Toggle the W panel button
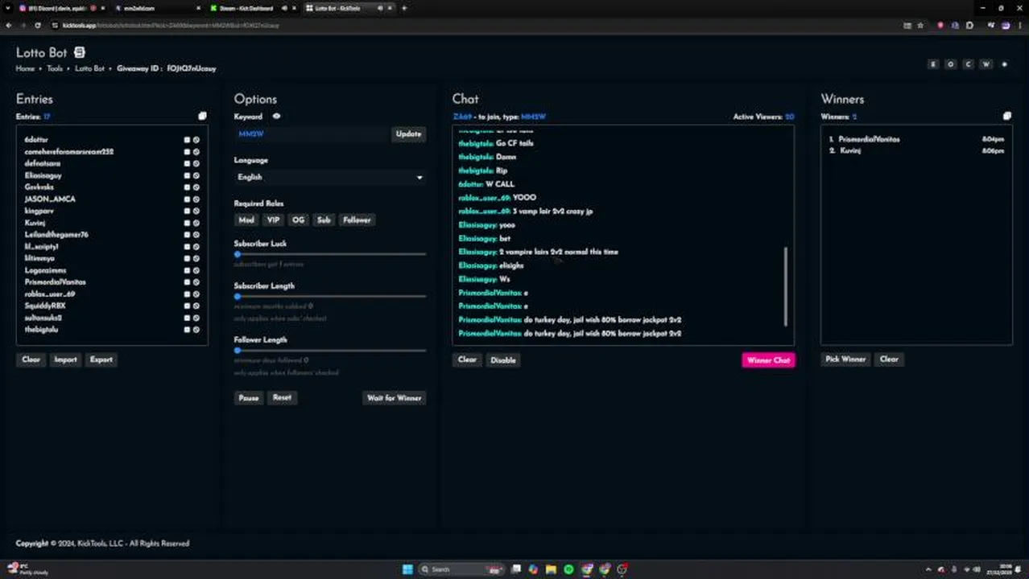The image size is (1029, 579). coord(986,64)
